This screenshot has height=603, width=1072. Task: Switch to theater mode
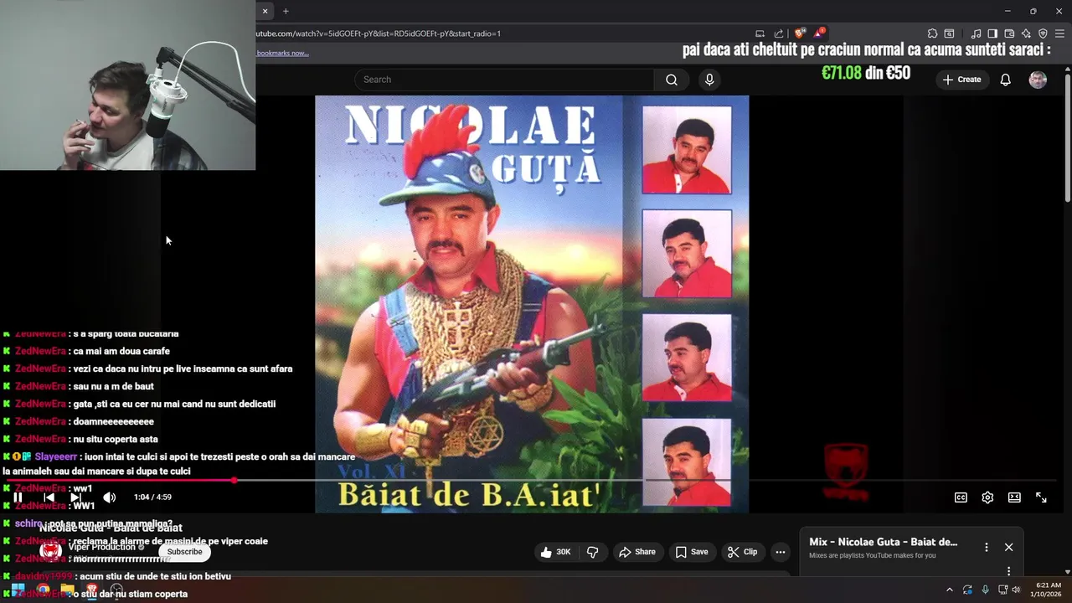pyautogui.click(x=1014, y=497)
